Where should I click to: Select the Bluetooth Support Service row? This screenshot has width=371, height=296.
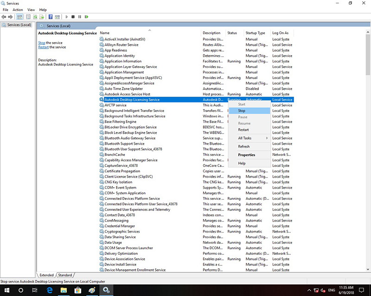coord(196,144)
